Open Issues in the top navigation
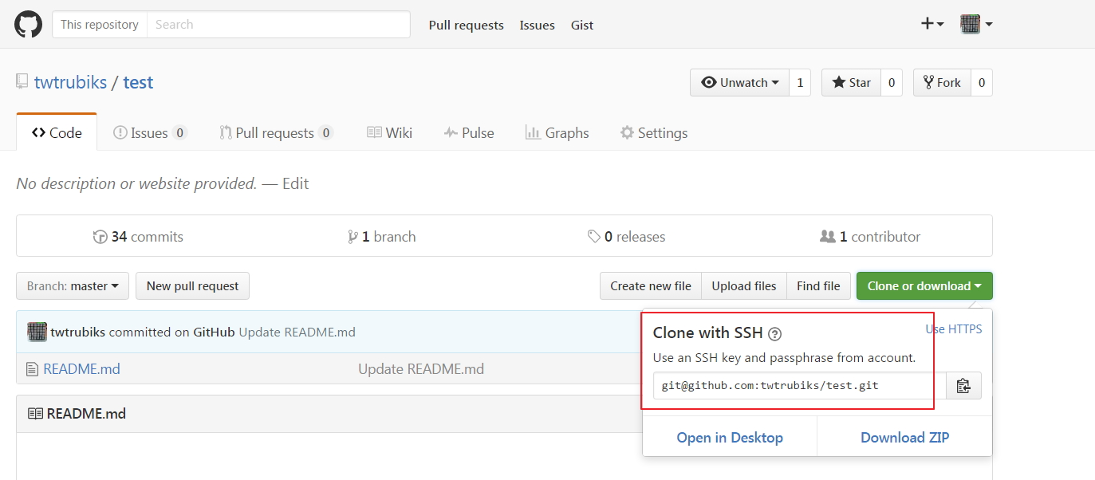The image size is (1095, 480). click(x=538, y=25)
